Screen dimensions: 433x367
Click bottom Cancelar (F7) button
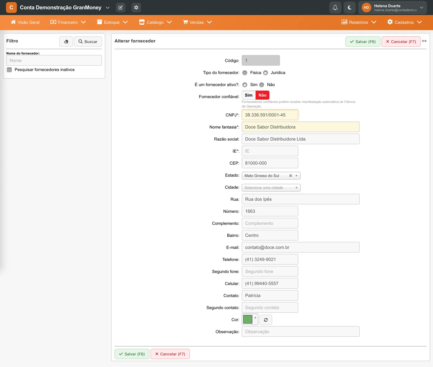[x=170, y=354]
